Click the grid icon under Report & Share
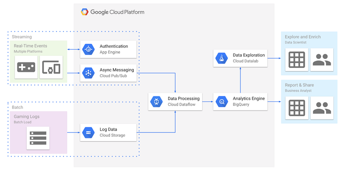This screenshot has height=172, width=344. (297, 108)
